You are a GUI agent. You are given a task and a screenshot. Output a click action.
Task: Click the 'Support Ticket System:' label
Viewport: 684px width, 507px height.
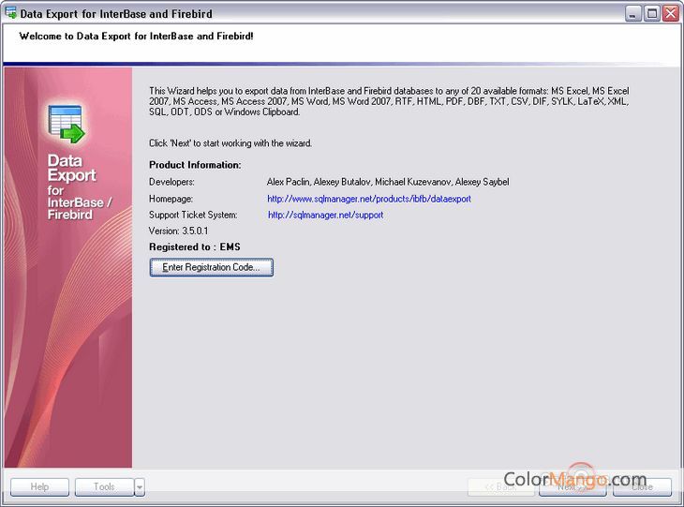(x=193, y=215)
